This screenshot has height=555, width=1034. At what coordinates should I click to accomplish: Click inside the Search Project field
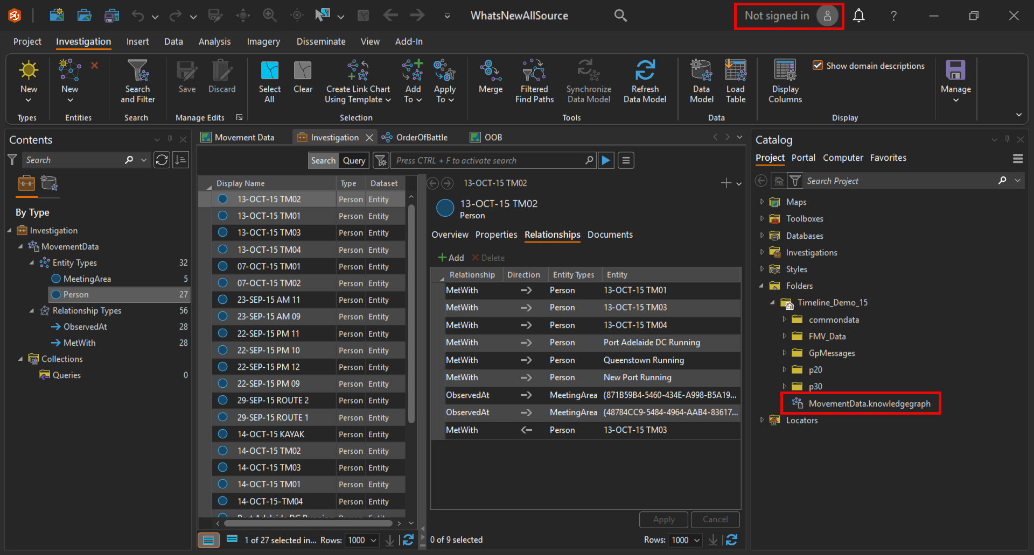tap(899, 181)
